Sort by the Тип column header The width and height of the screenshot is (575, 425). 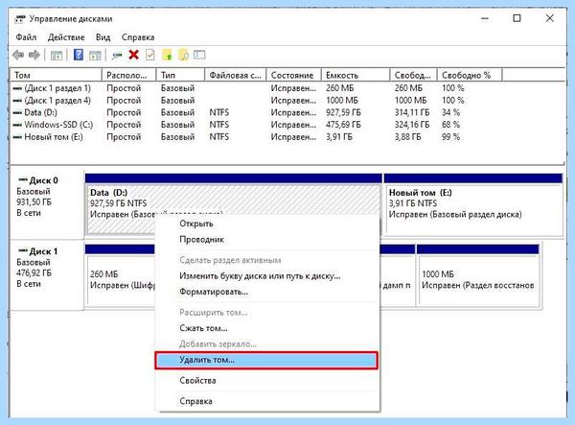180,75
